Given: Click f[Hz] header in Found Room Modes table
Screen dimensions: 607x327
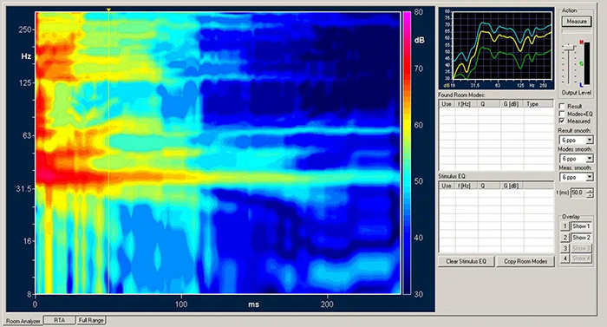Looking at the screenshot, I should pyautogui.click(x=467, y=104).
